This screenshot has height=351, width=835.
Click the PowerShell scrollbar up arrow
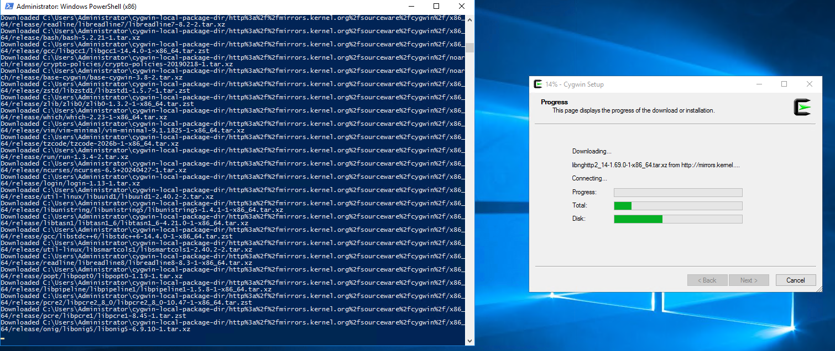[x=469, y=19]
